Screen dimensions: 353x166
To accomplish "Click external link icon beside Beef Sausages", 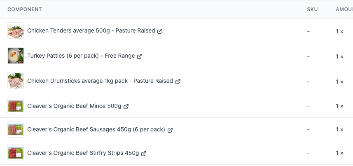I will (x=170, y=130).
